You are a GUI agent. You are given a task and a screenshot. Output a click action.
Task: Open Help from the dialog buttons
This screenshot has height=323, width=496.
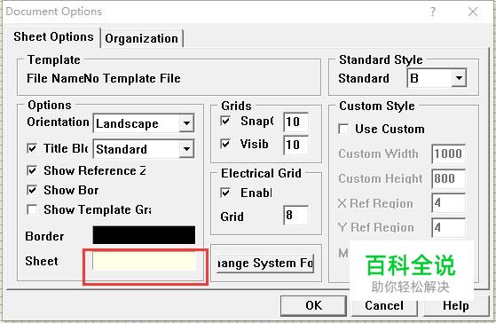tap(456, 305)
